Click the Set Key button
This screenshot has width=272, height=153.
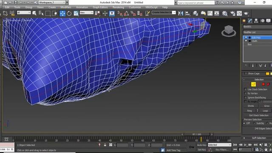(x=201, y=150)
